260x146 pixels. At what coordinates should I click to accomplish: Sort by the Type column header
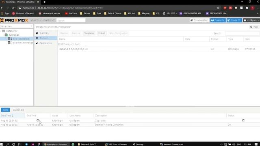pyautogui.click(x=235, y=39)
